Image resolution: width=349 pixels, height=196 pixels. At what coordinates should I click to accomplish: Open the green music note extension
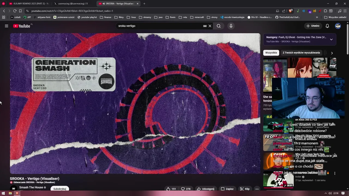298,11
